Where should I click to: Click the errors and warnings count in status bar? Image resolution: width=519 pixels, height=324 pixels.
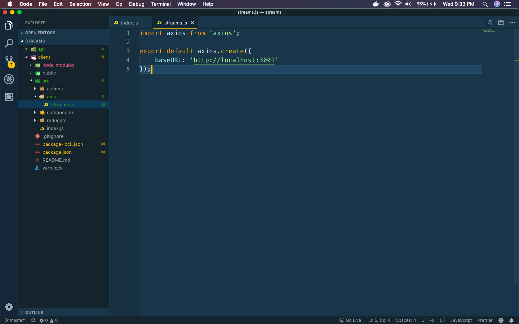click(x=49, y=320)
